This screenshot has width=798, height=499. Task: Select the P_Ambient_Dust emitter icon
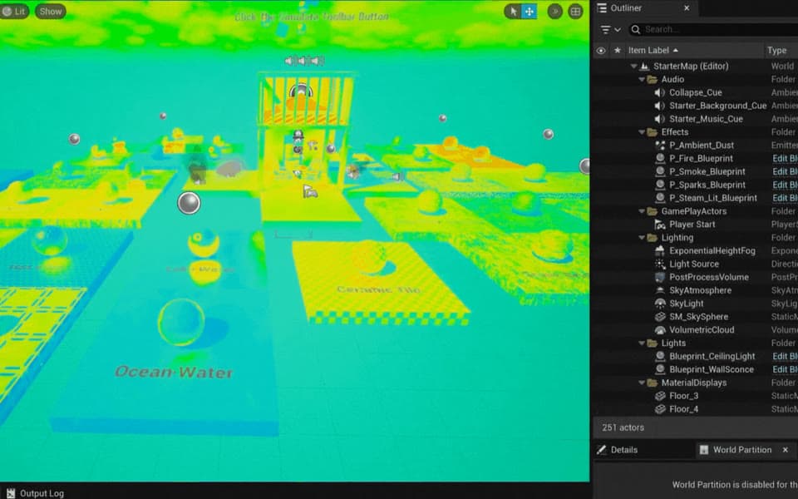pyautogui.click(x=660, y=146)
